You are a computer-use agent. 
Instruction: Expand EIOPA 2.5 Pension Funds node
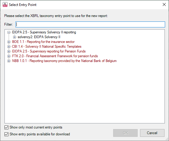coord(9,51)
